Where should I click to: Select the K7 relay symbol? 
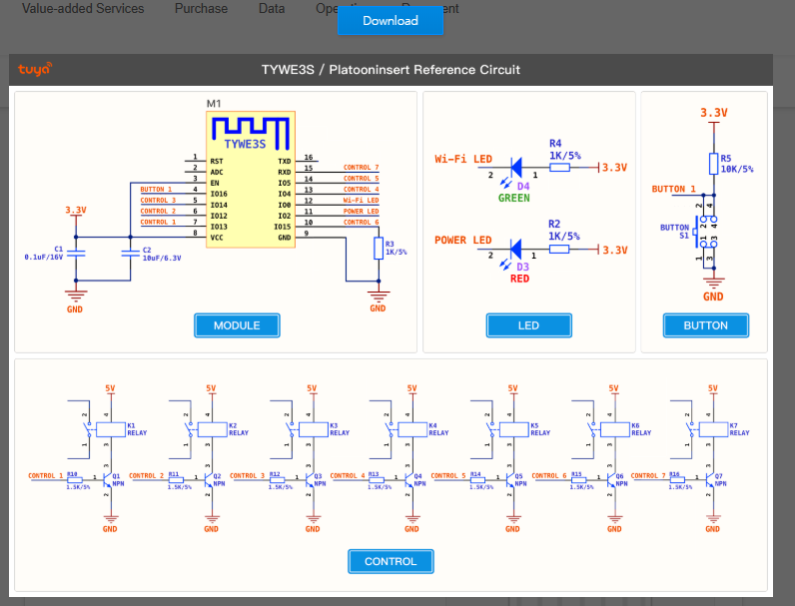tap(714, 429)
